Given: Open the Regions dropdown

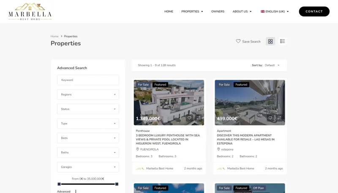Looking at the screenshot, I should pos(88,94).
